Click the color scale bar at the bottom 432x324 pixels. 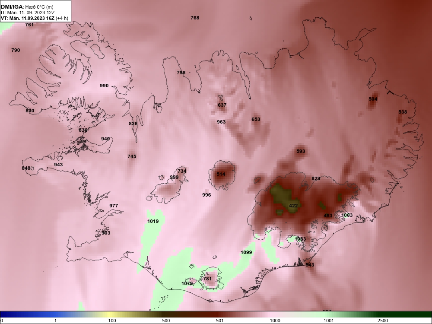pos(216,314)
